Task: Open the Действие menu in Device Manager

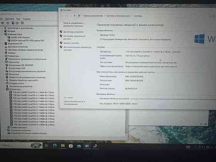Action: point(10,19)
